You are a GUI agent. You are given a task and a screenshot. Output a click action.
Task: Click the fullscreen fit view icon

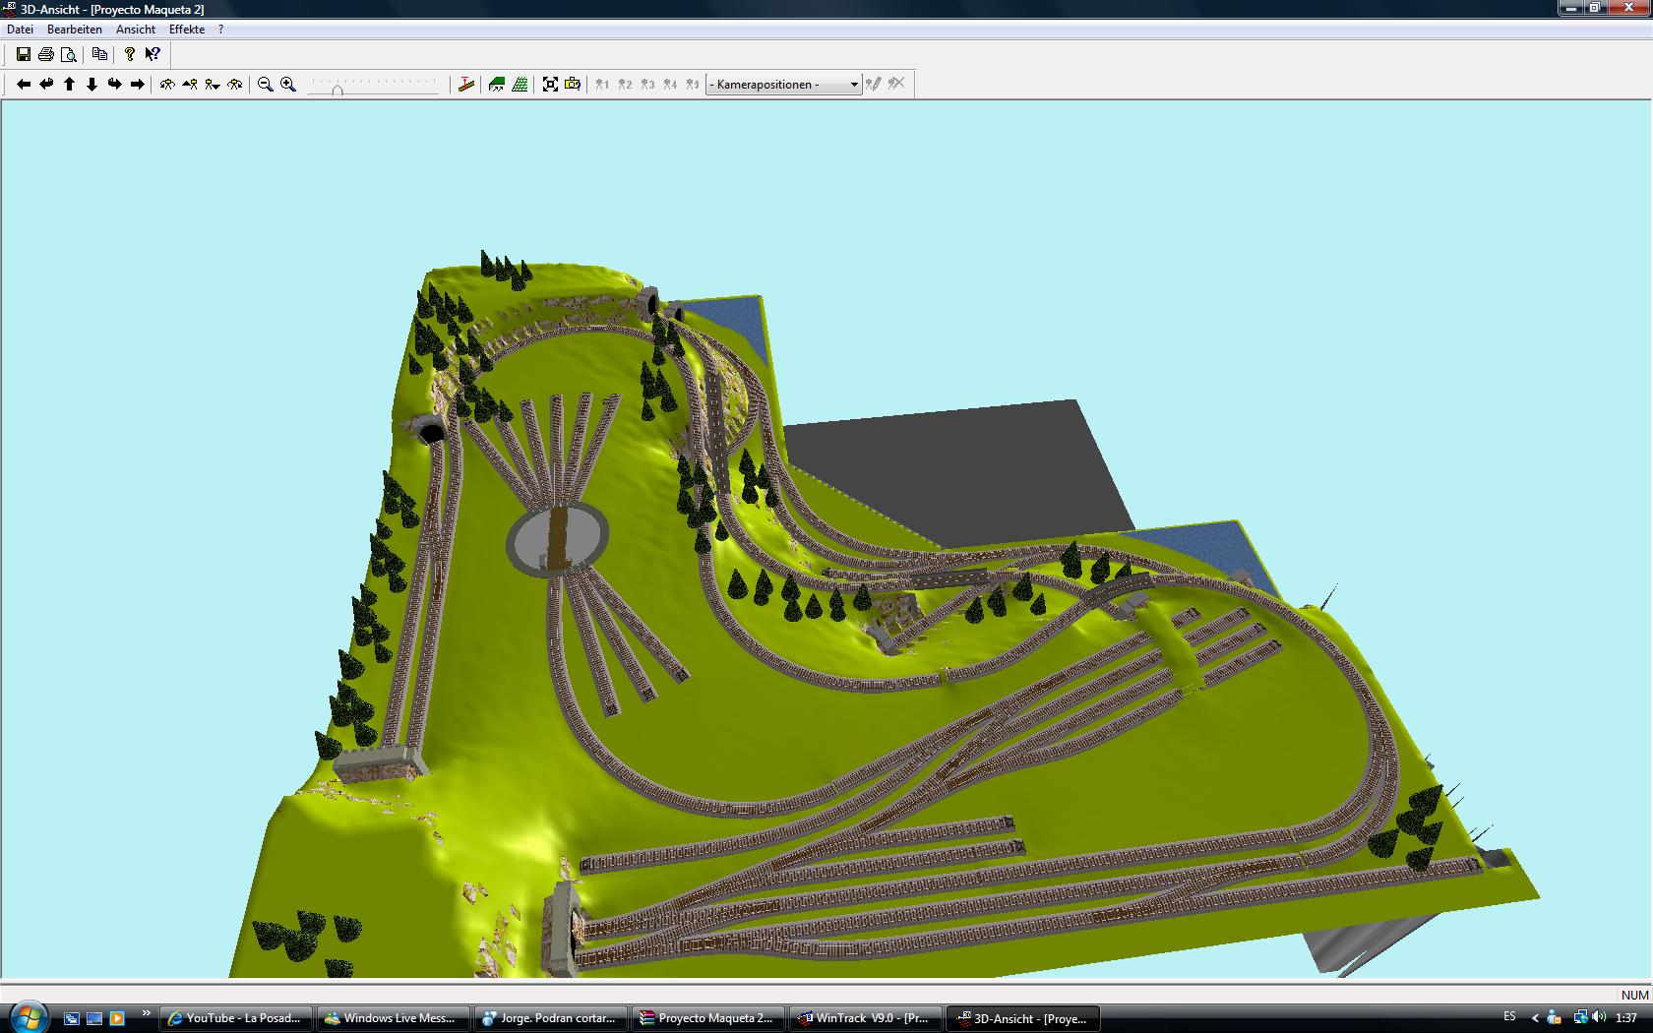(550, 85)
